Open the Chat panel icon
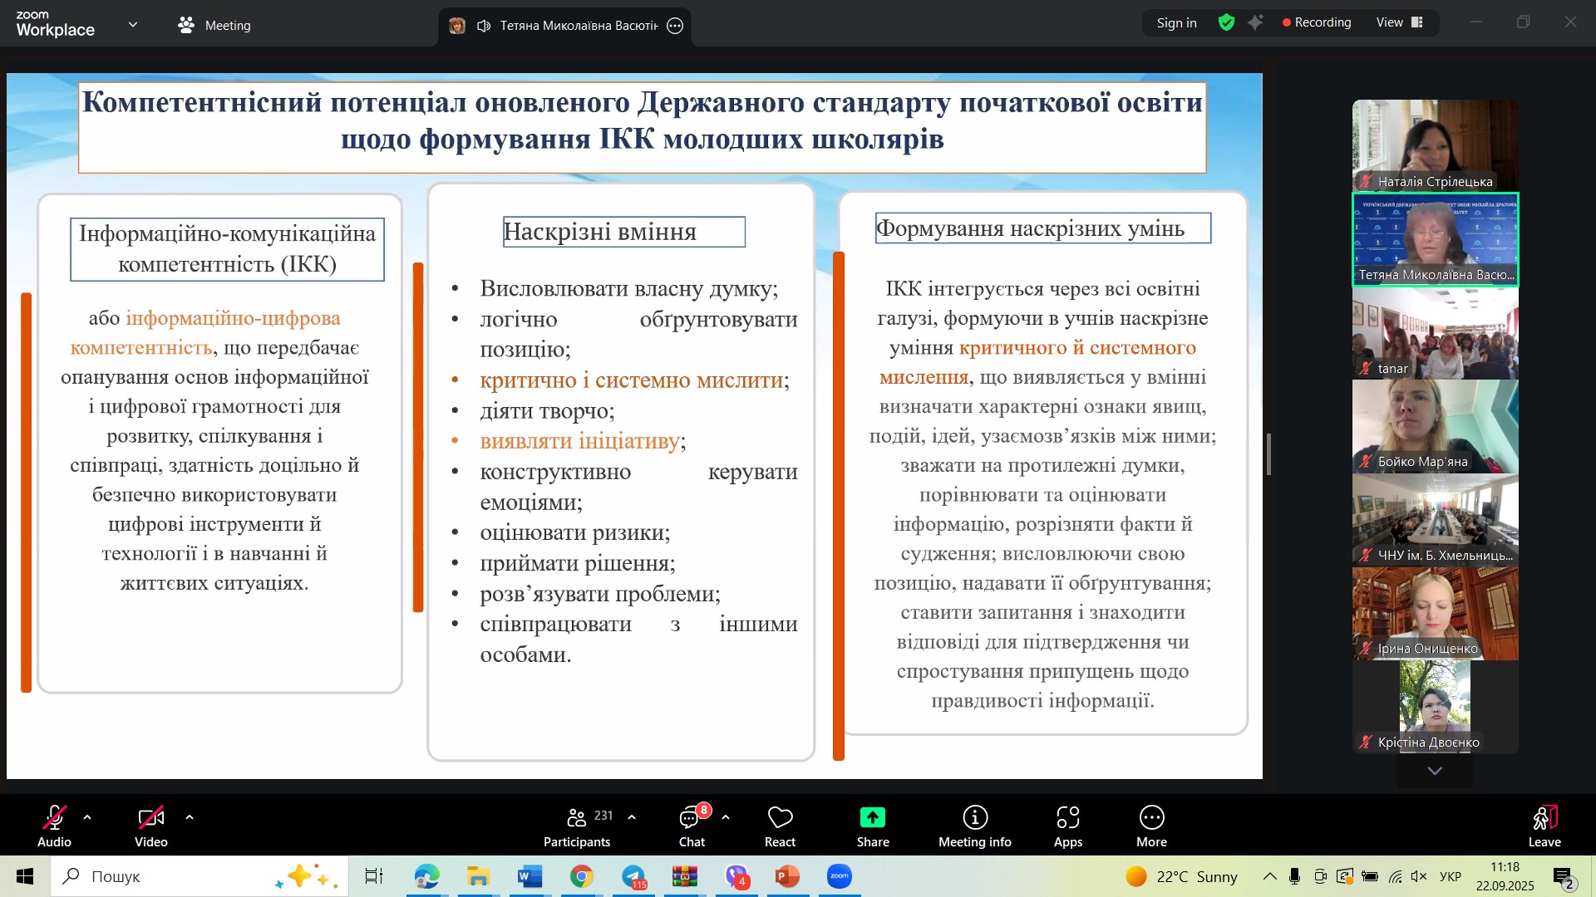1596x897 pixels. [690, 819]
